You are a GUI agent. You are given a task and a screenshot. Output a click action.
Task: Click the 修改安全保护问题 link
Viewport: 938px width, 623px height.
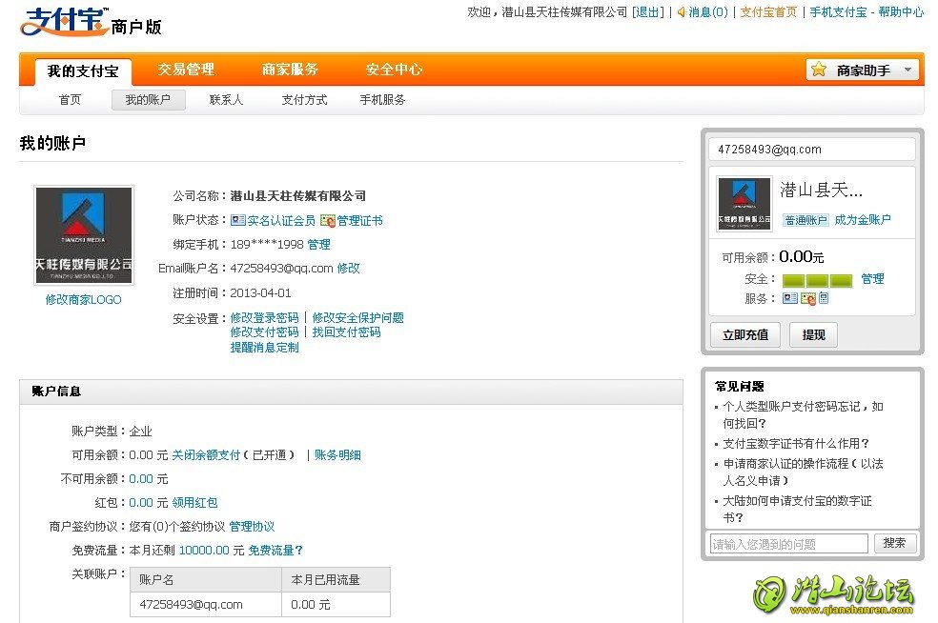[357, 317]
